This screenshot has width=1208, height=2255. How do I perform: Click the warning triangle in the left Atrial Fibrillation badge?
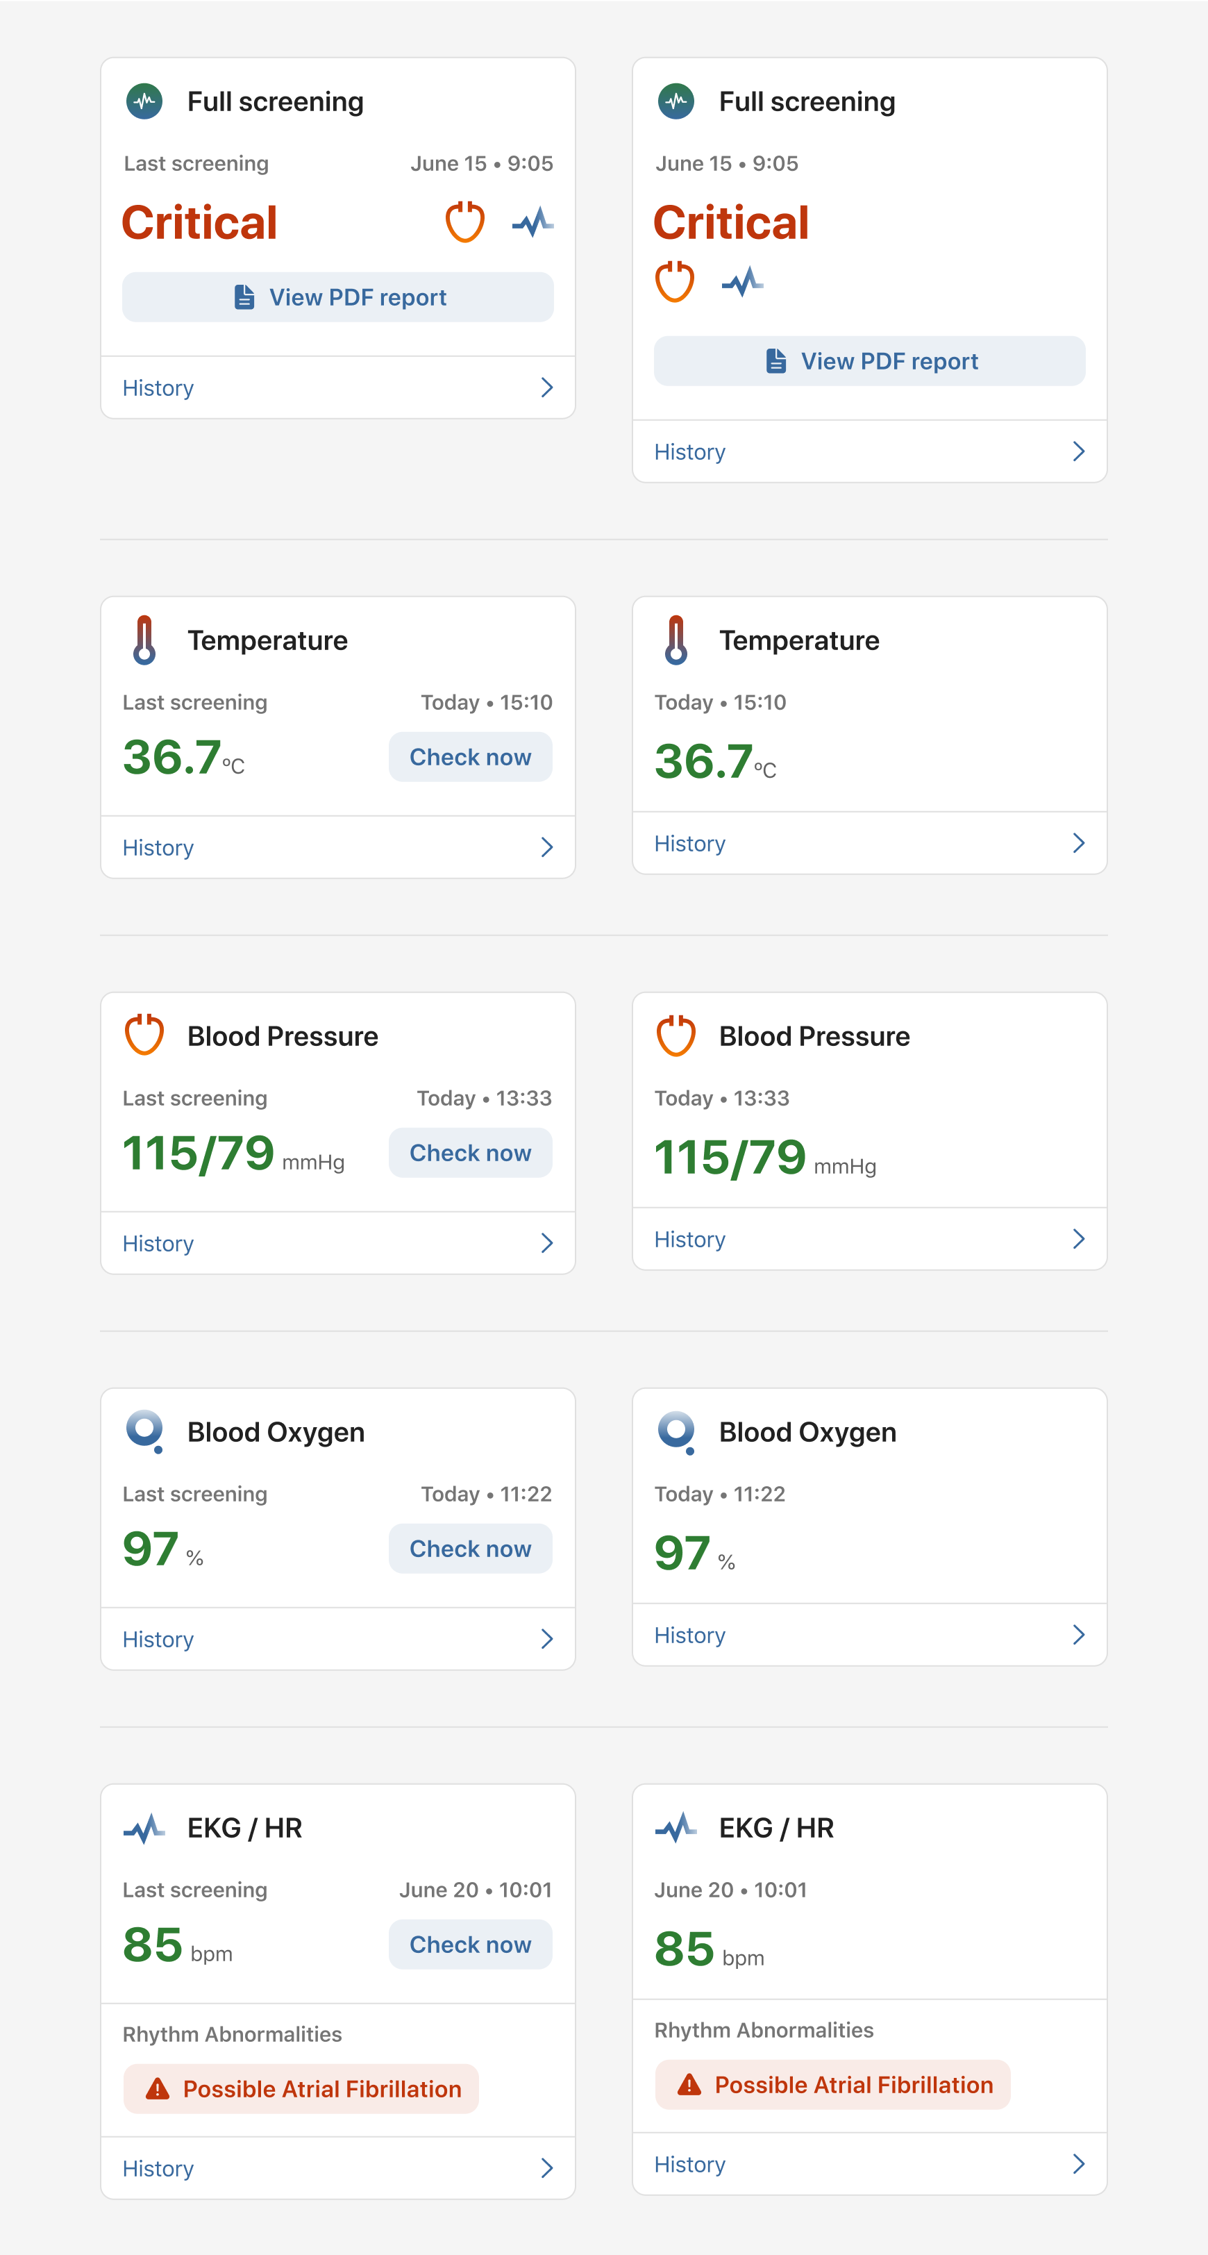(x=158, y=2089)
